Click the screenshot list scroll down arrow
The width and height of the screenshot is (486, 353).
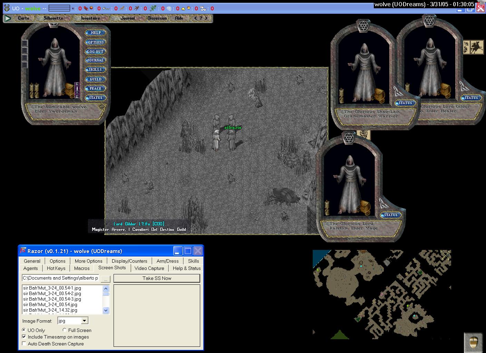pos(106,310)
